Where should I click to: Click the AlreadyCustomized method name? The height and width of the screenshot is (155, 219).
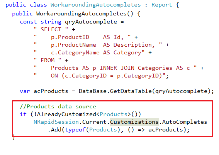click(66, 114)
